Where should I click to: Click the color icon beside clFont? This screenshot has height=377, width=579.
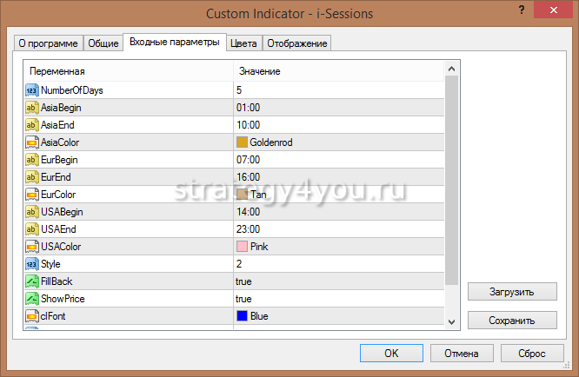tap(32, 316)
